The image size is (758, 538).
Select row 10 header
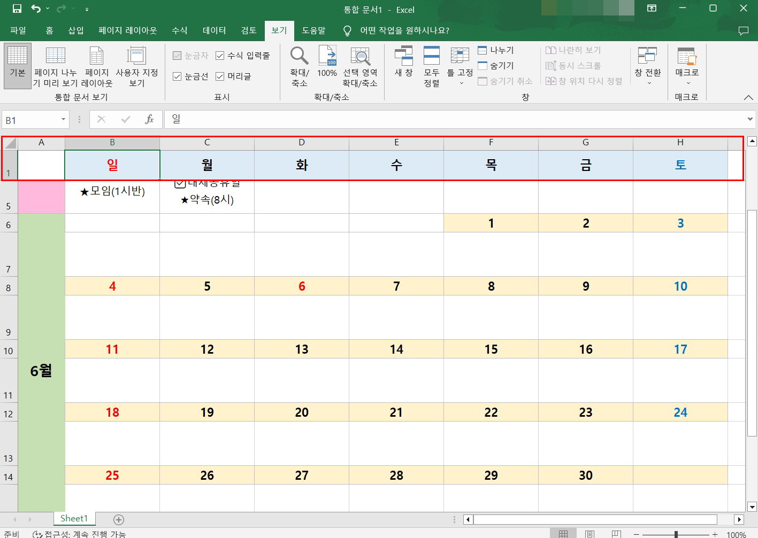(9, 349)
